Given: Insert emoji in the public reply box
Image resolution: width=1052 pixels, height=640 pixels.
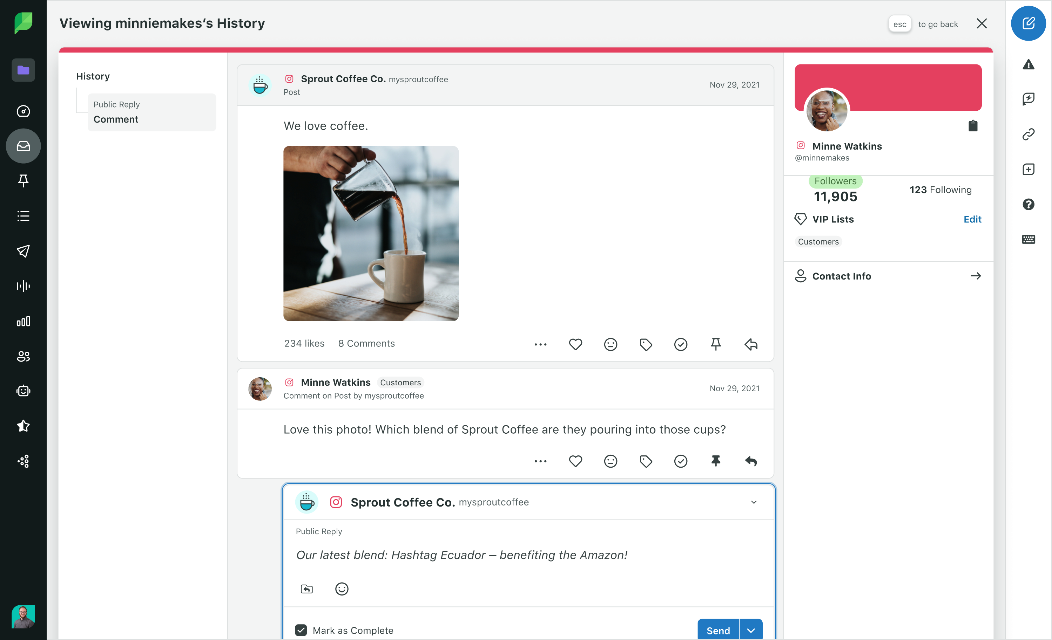Looking at the screenshot, I should (x=342, y=589).
